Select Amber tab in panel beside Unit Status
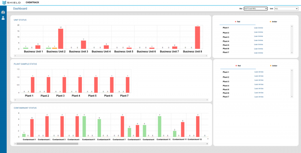The image size is (301, 153). (x=273, y=22)
